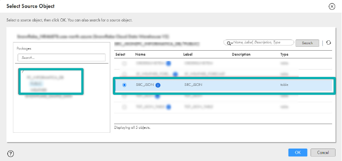
Task: Click the Search button
Action: pos(307,43)
